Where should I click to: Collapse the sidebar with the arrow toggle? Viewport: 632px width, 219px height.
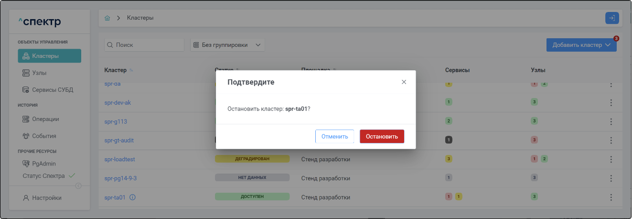pos(78,186)
